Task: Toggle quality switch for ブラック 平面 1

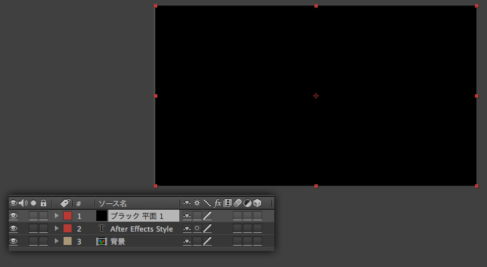Action: click(207, 216)
